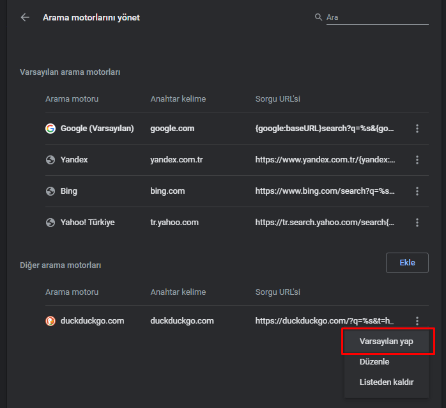Open Google row three-dot menu

pyautogui.click(x=417, y=129)
